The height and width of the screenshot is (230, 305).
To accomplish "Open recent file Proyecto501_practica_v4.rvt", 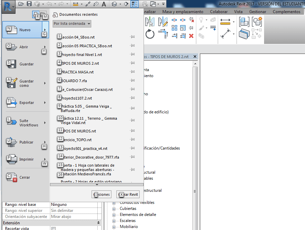I will click(x=85, y=148).
